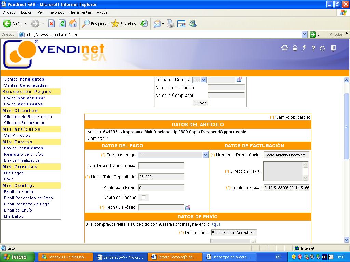Open calendar picker next to Fecha de Compra

pos(239,79)
